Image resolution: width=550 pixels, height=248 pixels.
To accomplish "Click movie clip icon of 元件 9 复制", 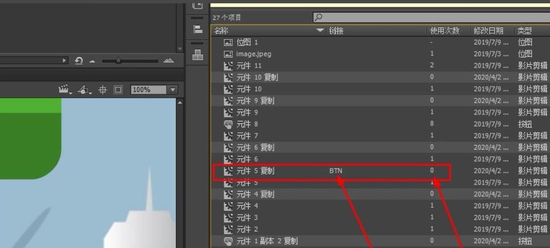I will [228, 101].
